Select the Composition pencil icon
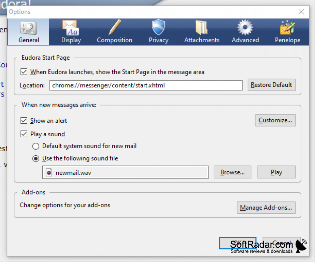 (115, 27)
